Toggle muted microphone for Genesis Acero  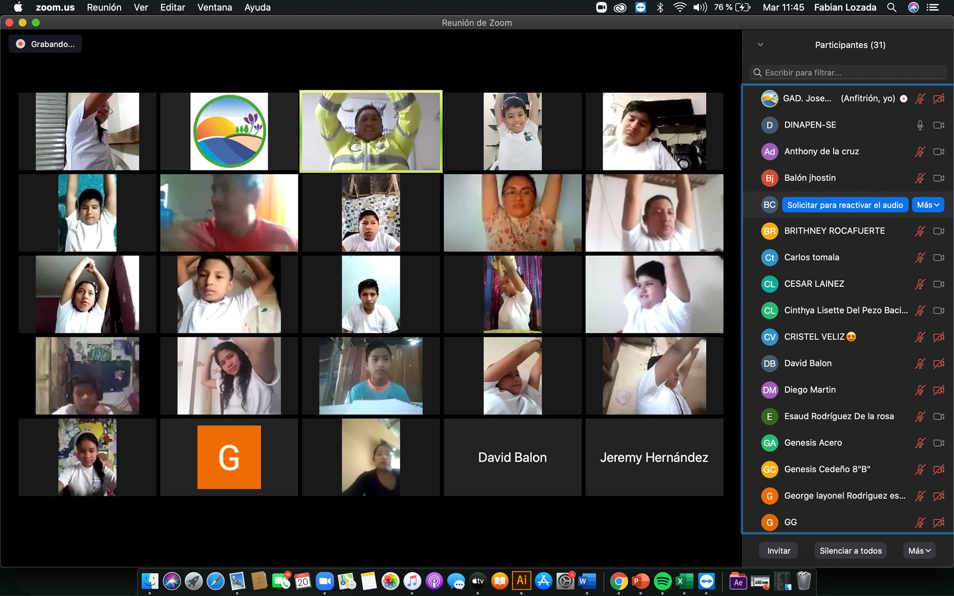pyautogui.click(x=920, y=443)
